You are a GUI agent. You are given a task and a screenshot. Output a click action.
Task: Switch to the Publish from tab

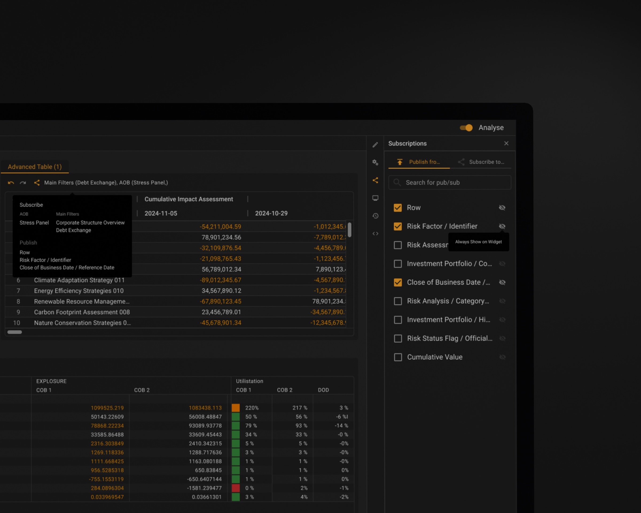pos(419,162)
